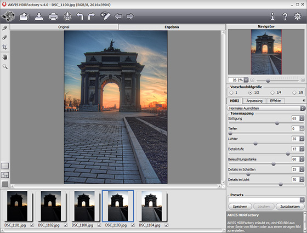
Task: Select the zoom magnifier tool
Action: pyautogui.click(x=5, y=66)
